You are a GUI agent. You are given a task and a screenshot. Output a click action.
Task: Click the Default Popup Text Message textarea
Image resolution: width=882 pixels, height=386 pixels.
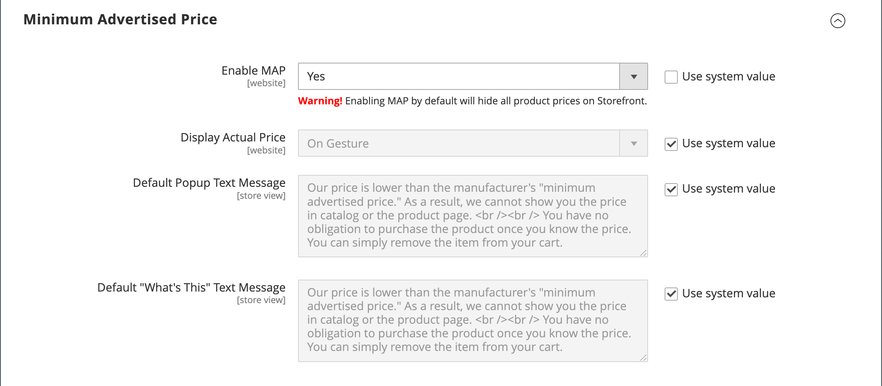(473, 216)
